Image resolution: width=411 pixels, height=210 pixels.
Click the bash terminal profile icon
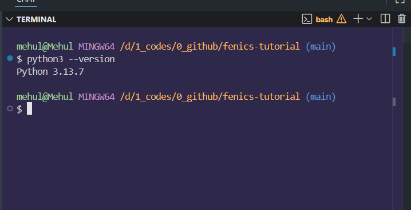click(x=307, y=19)
